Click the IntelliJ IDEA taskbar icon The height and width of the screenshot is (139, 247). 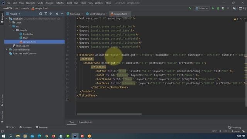coord(75,136)
